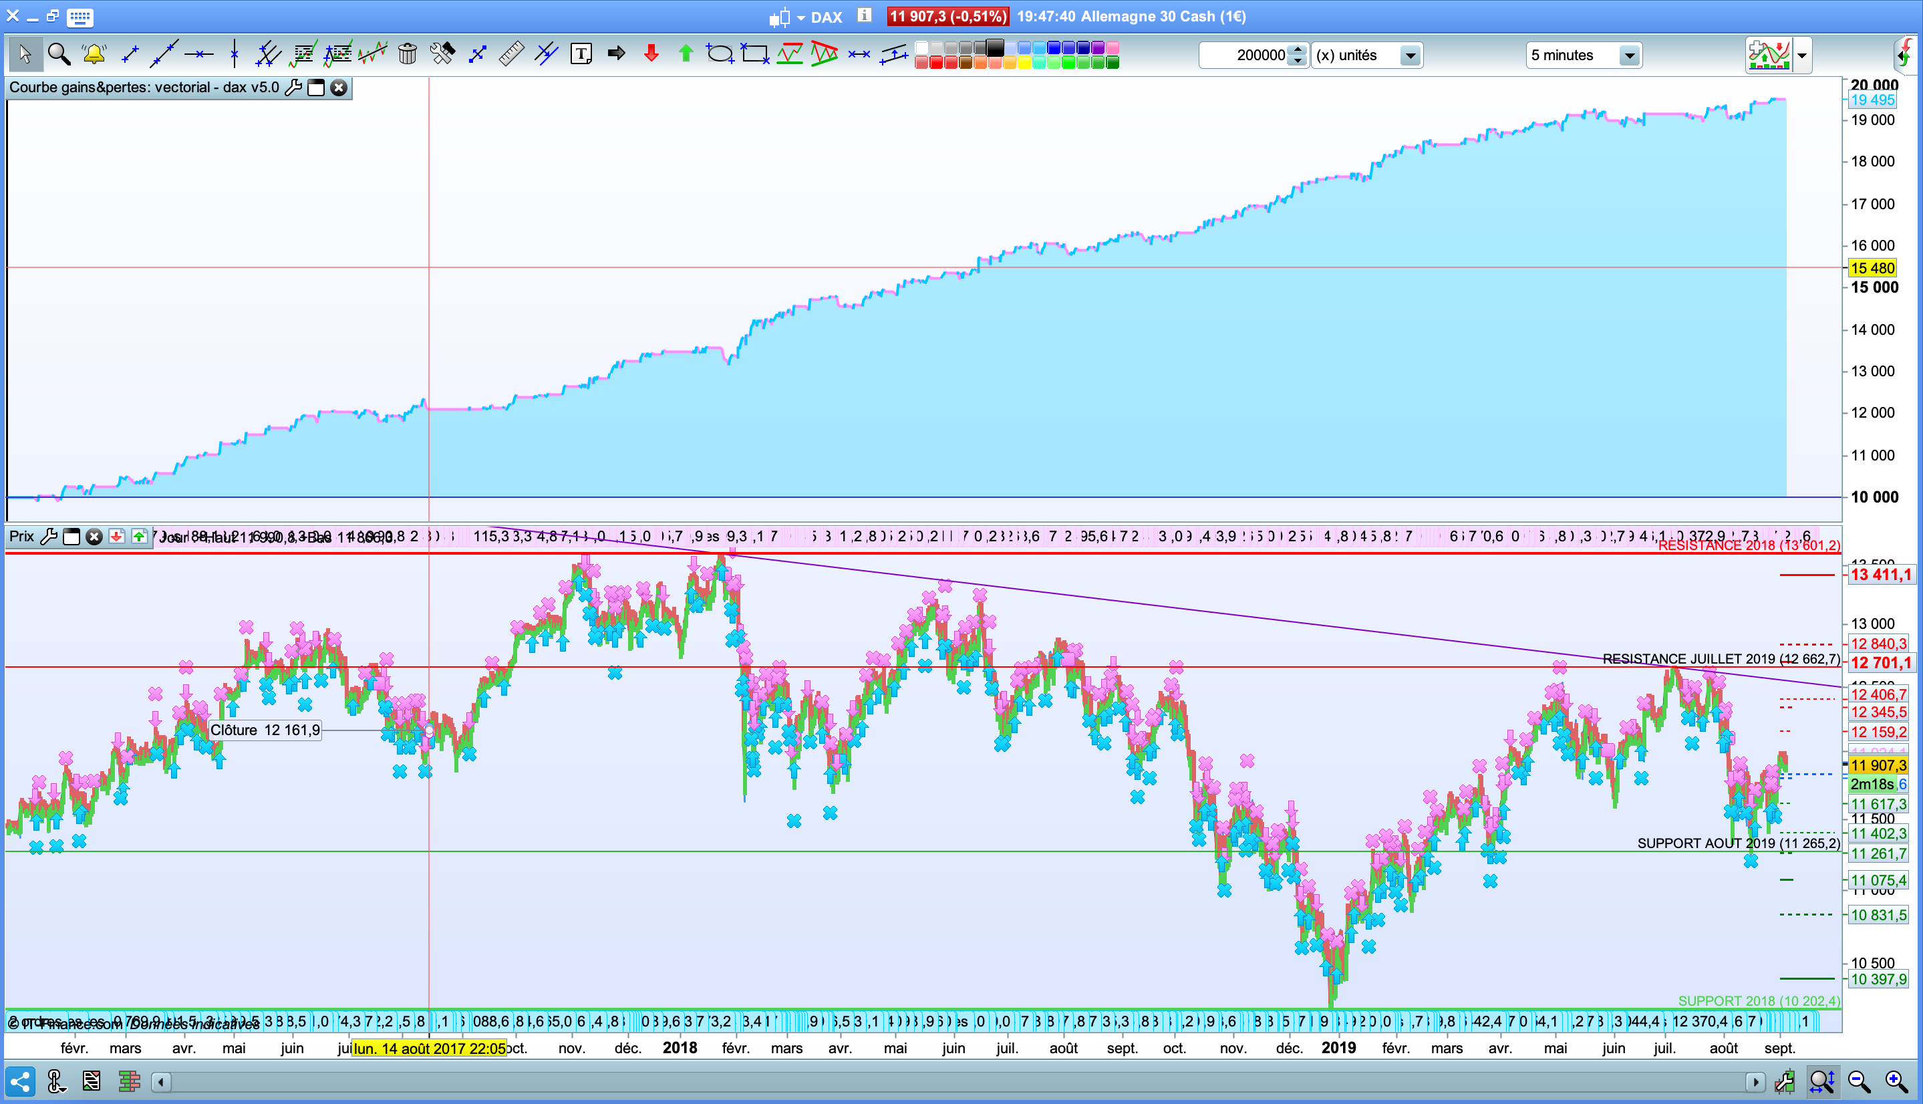The width and height of the screenshot is (1923, 1104).
Task: Open the DAX instrument selector arrow
Action: pyautogui.click(x=800, y=17)
